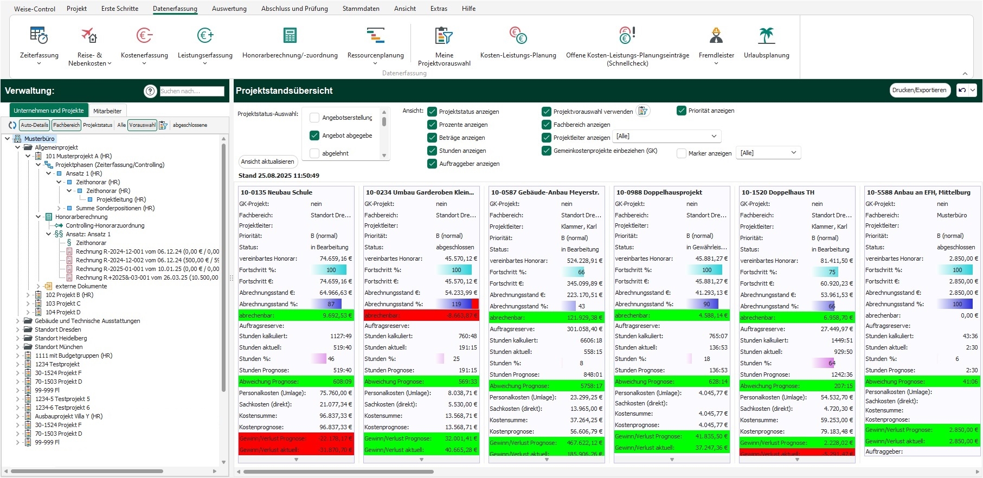Toggle Gemeinkostenprojekte einbeziehen (GK)
This screenshot has height=478, width=983.
pyautogui.click(x=547, y=151)
